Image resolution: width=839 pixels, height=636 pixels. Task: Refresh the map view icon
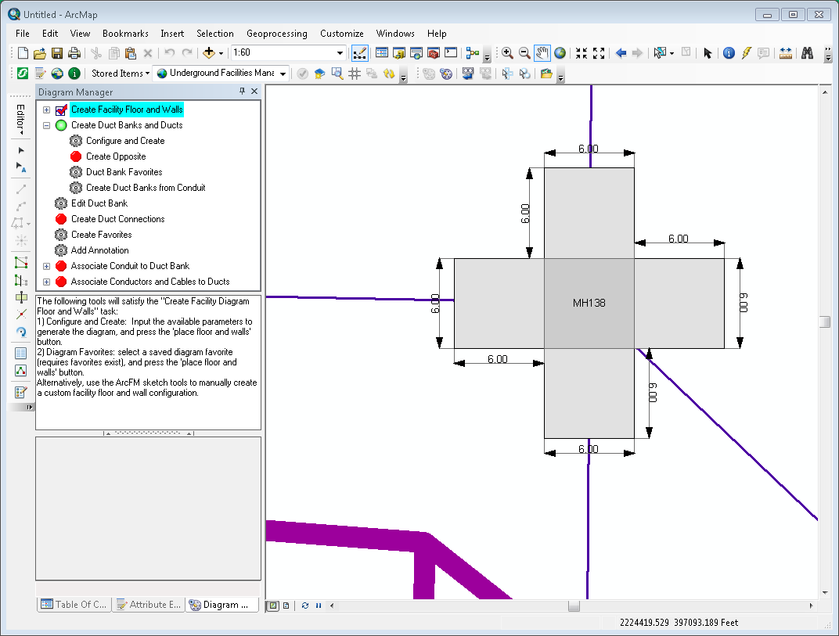tap(305, 605)
